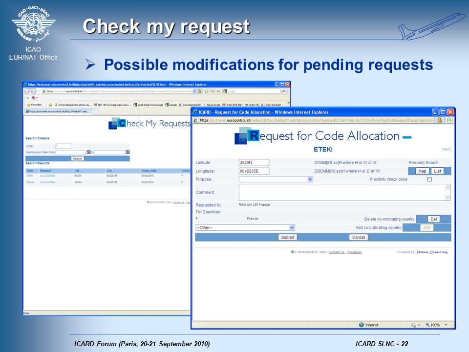Open the ICAO EUR NAT bookmark
Viewport: 469px width, 352px height.
tap(233, 105)
